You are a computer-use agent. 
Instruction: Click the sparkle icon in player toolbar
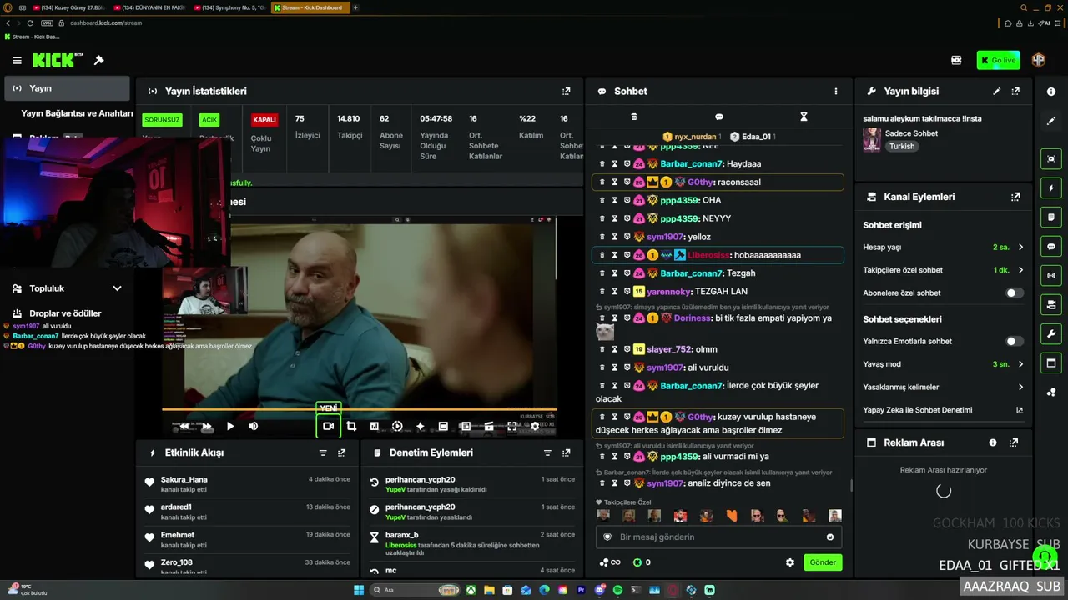(420, 427)
